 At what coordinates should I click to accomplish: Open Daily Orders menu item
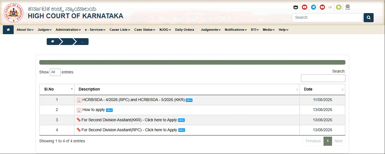[x=185, y=30]
